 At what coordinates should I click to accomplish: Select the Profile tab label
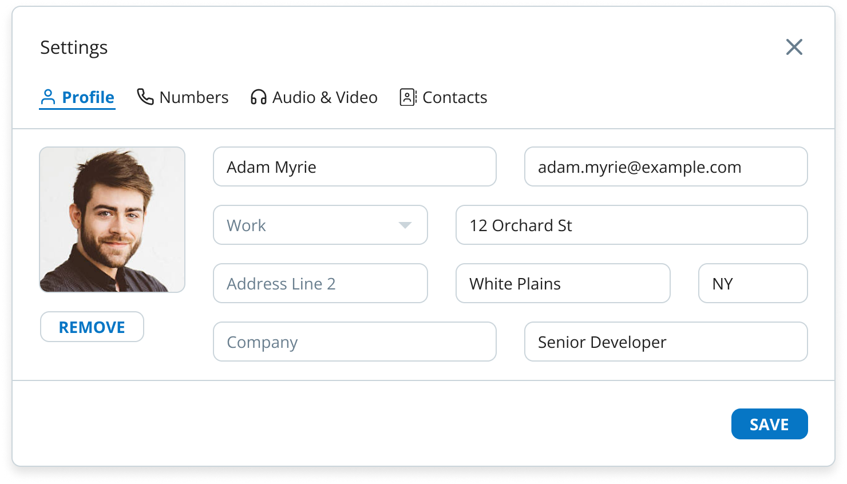click(88, 97)
